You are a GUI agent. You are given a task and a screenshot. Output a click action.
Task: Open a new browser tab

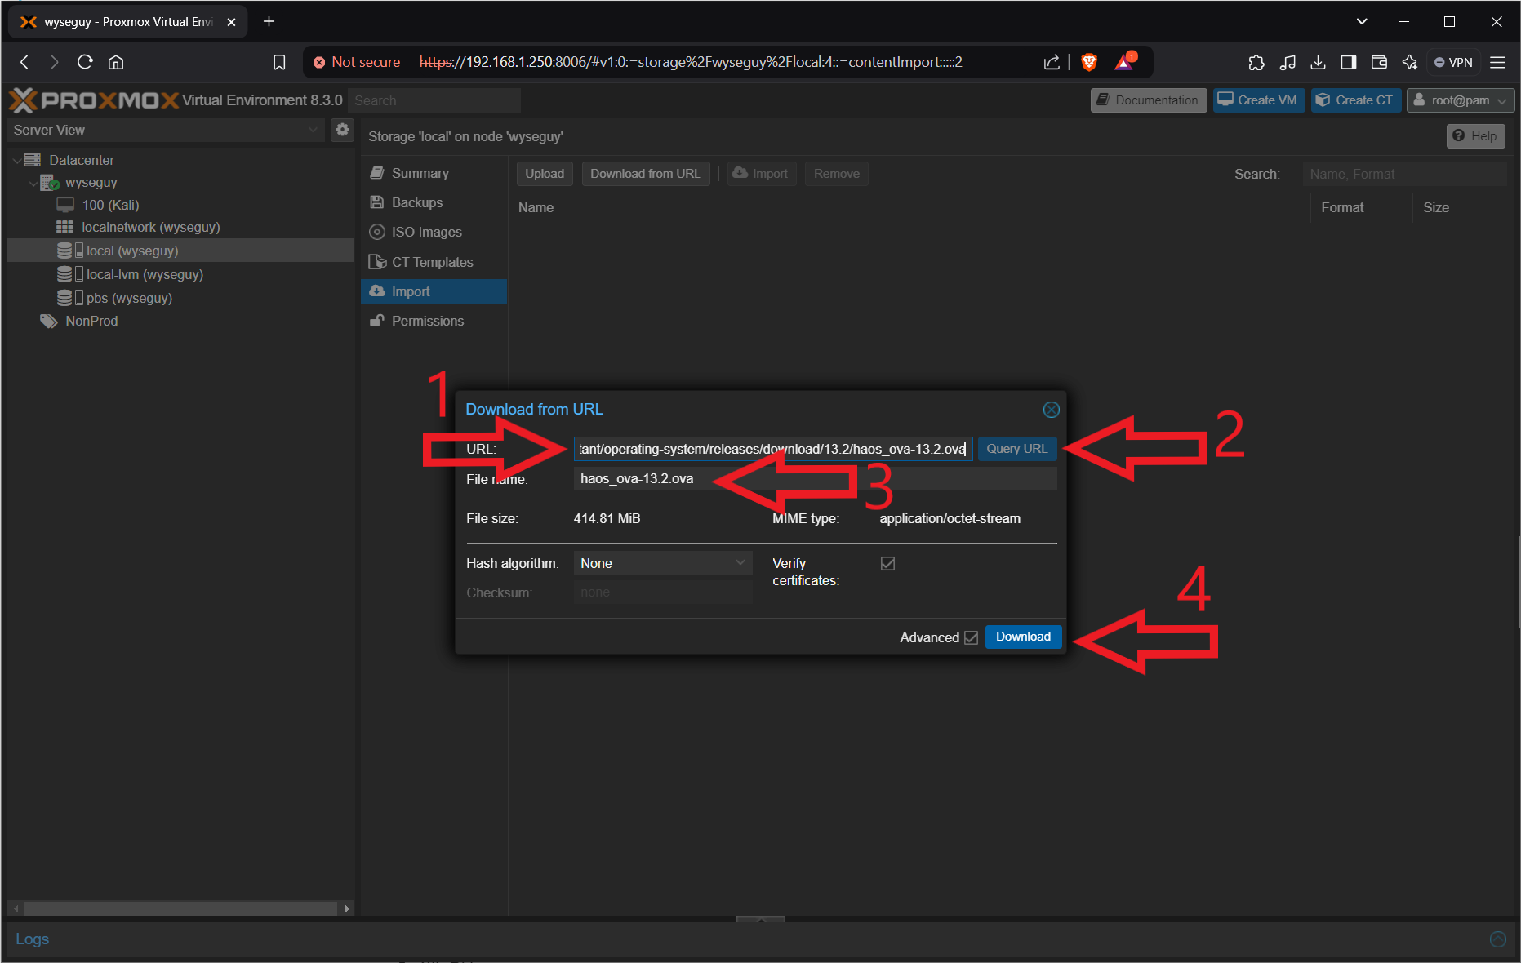coord(269,21)
